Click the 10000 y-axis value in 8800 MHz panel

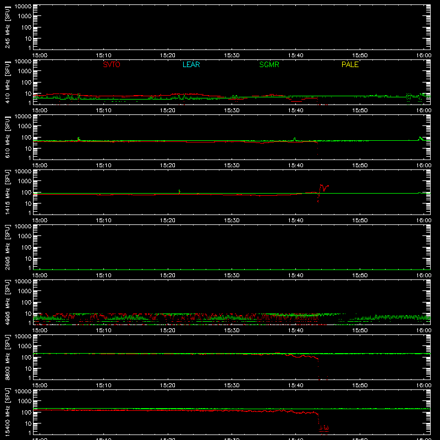(23, 337)
